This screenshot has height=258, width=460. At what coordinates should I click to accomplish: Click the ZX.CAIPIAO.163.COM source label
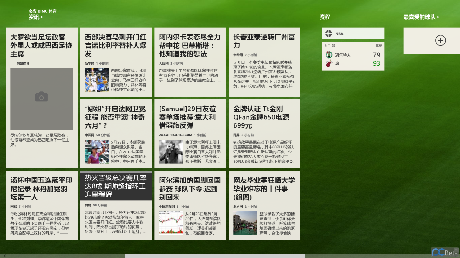click(x=175, y=135)
